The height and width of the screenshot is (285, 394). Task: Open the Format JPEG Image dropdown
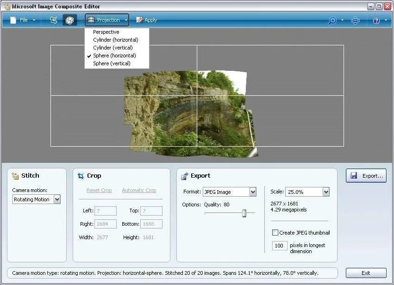pos(230,192)
